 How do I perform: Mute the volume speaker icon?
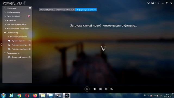(x=95, y=89)
